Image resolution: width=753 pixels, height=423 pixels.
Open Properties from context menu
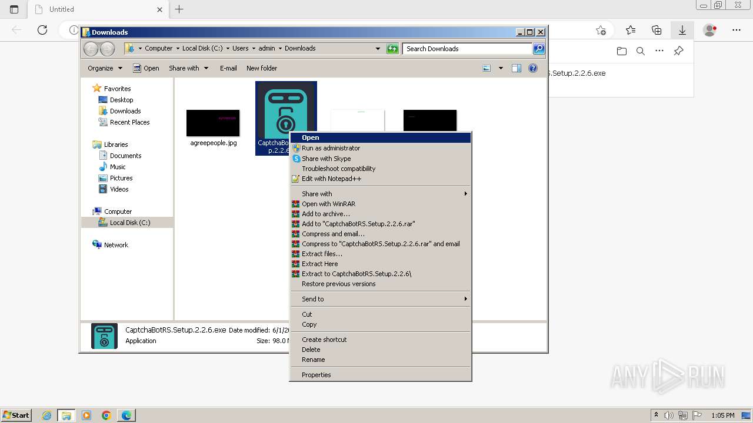click(380, 375)
